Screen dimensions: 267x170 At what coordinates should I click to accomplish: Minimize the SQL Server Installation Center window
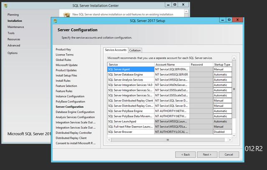168,5
